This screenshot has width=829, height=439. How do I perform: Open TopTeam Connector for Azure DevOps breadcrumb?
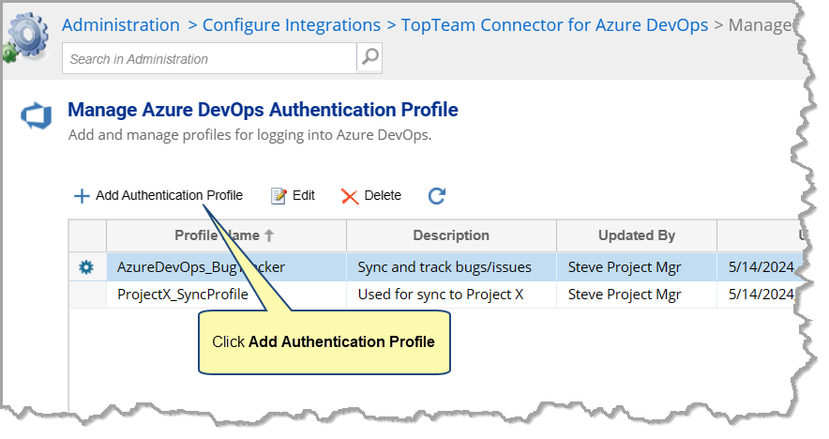pyautogui.click(x=554, y=25)
